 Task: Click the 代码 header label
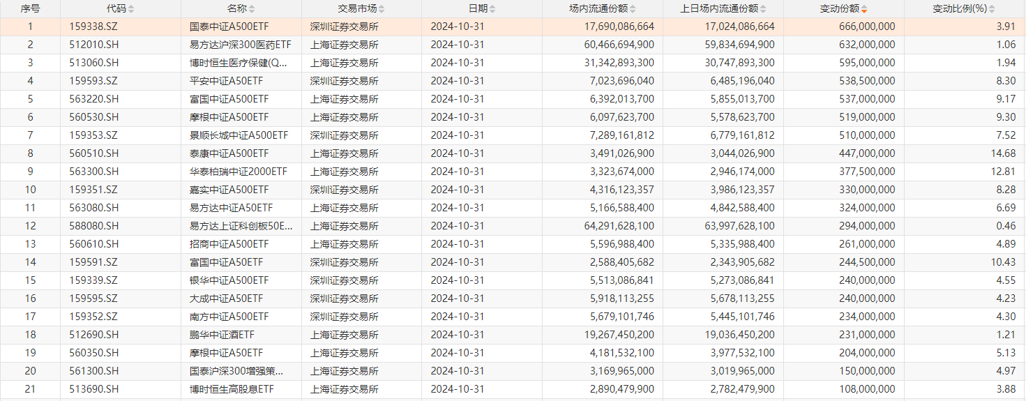[x=116, y=9]
